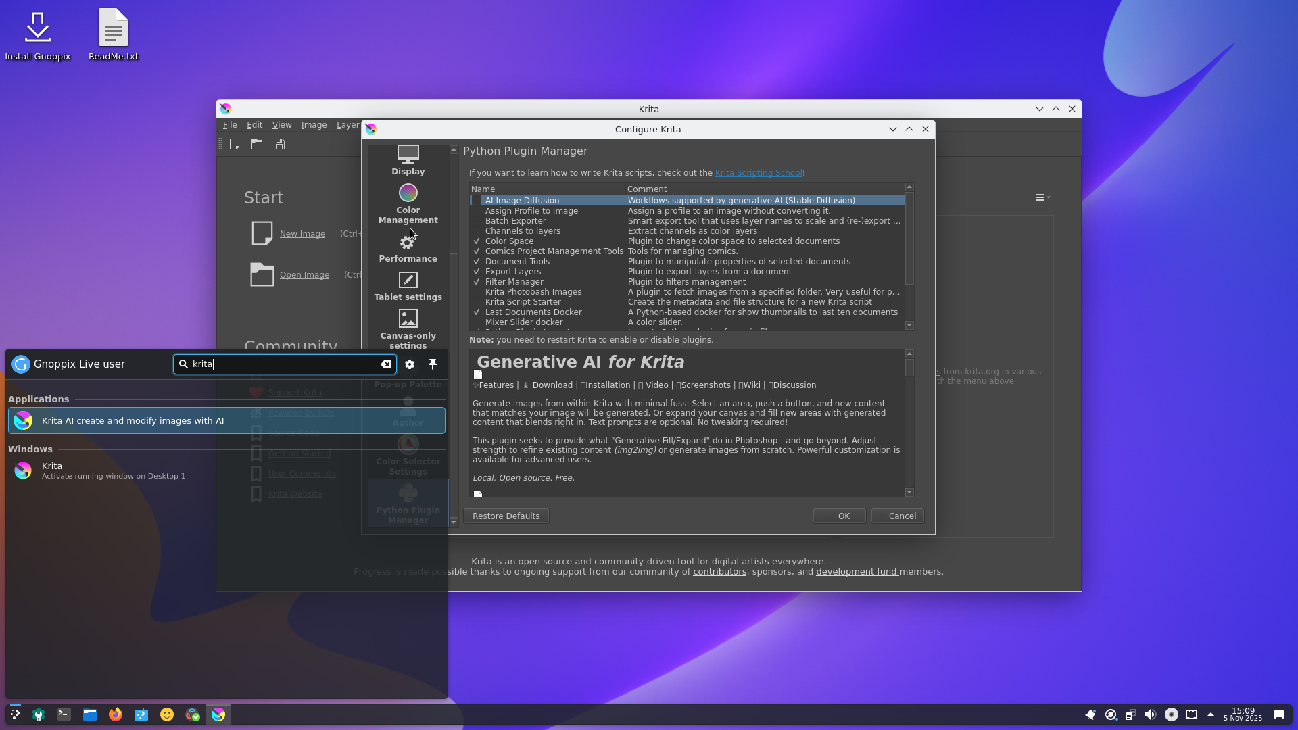Uncheck Last Documents Docker plugin

[x=477, y=312]
